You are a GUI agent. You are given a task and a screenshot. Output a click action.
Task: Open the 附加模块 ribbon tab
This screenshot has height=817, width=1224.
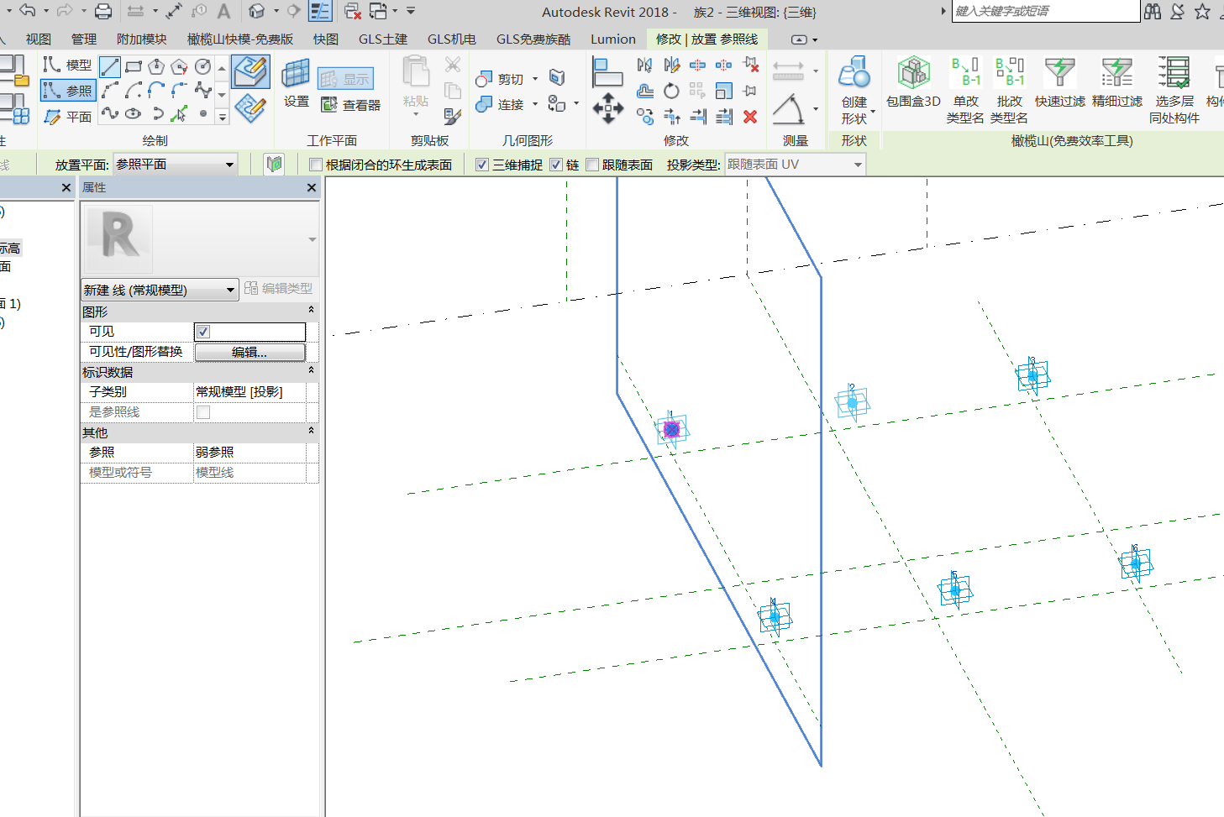coord(141,39)
